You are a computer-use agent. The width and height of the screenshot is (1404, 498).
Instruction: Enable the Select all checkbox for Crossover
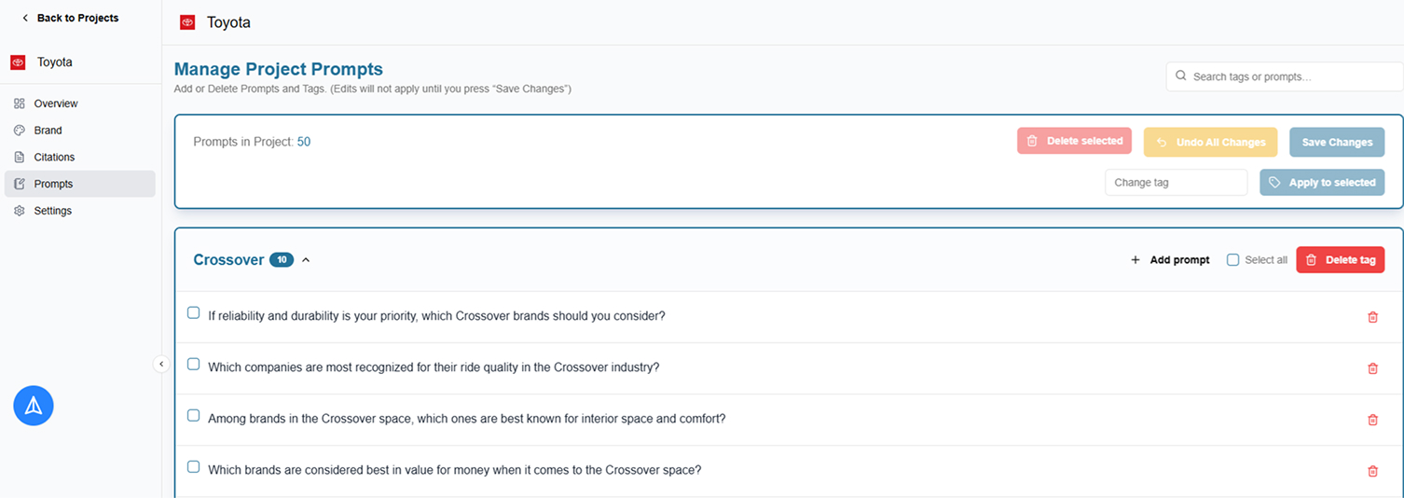point(1232,259)
